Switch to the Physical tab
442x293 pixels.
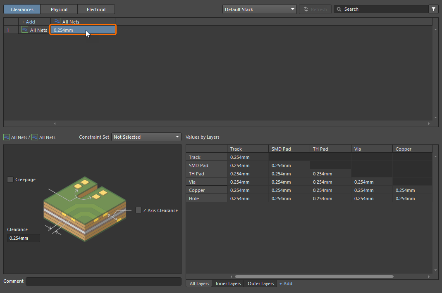[x=59, y=9]
